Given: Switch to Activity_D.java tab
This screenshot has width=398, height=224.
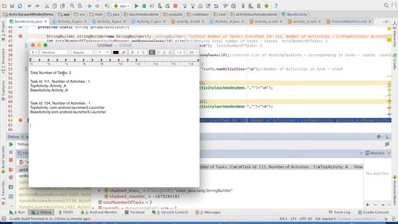Looking at the screenshot, I should (x=70, y=21).
